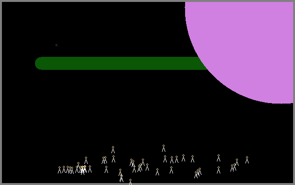Screen dimensions: 295x185
Task: Select the diagonal trio of figures near right
Action: pyautogui.click(x=198, y=173)
